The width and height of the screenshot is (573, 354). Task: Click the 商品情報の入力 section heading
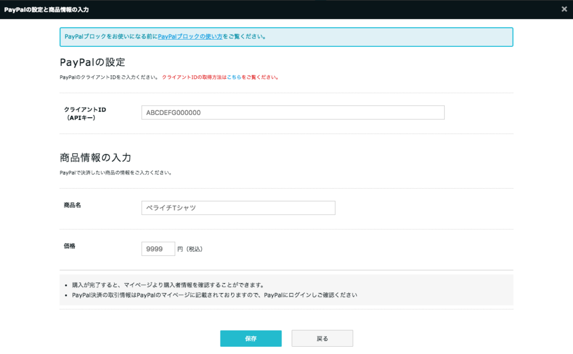[x=95, y=157]
